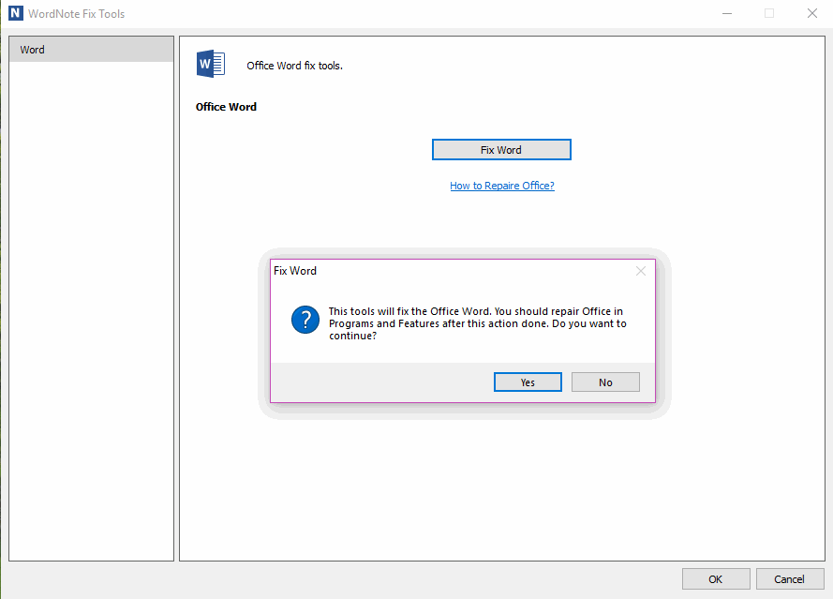This screenshot has height=599, width=833.
Task: Click the bold 'Office Word' heading
Action: pyautogui.click(x=227, y=107)
